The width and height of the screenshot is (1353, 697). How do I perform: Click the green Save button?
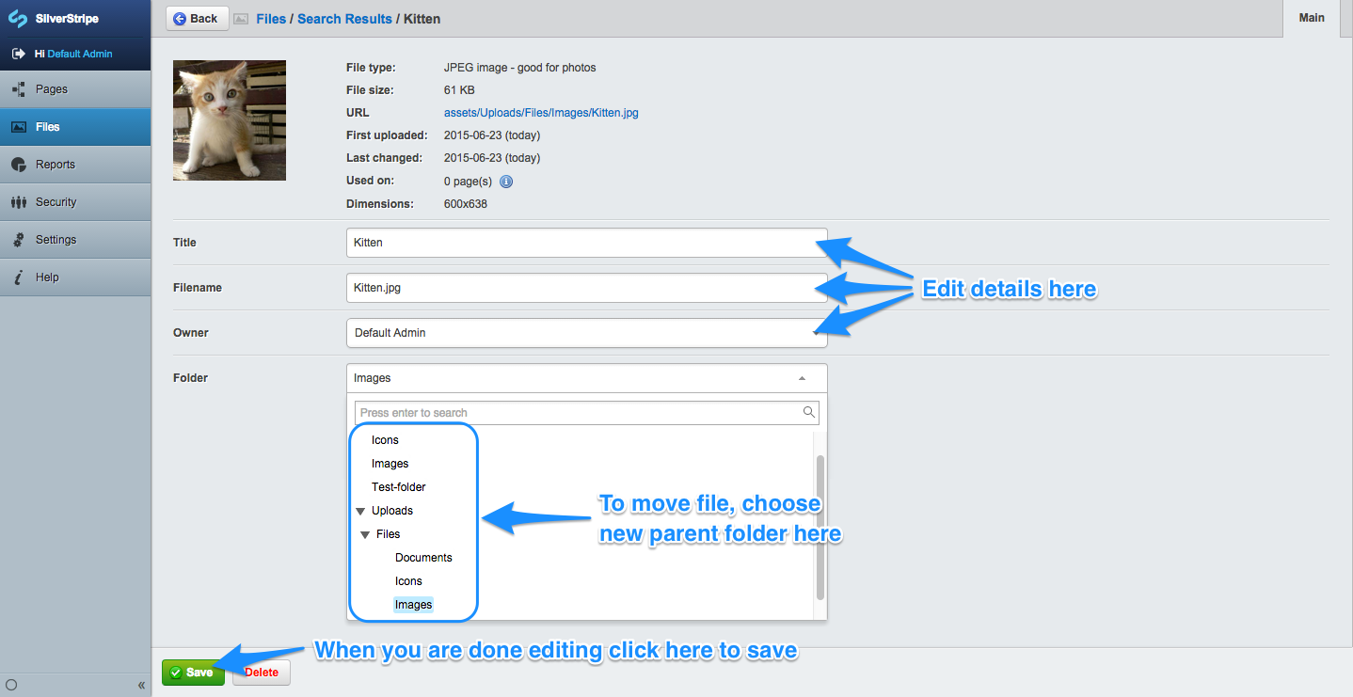[193, 673]
